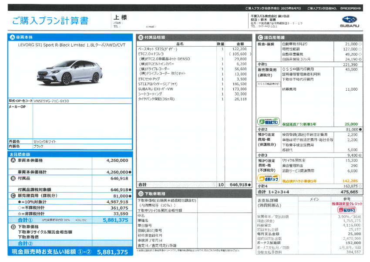Click the 不課税分計 amount 361,075

(119, 208)
